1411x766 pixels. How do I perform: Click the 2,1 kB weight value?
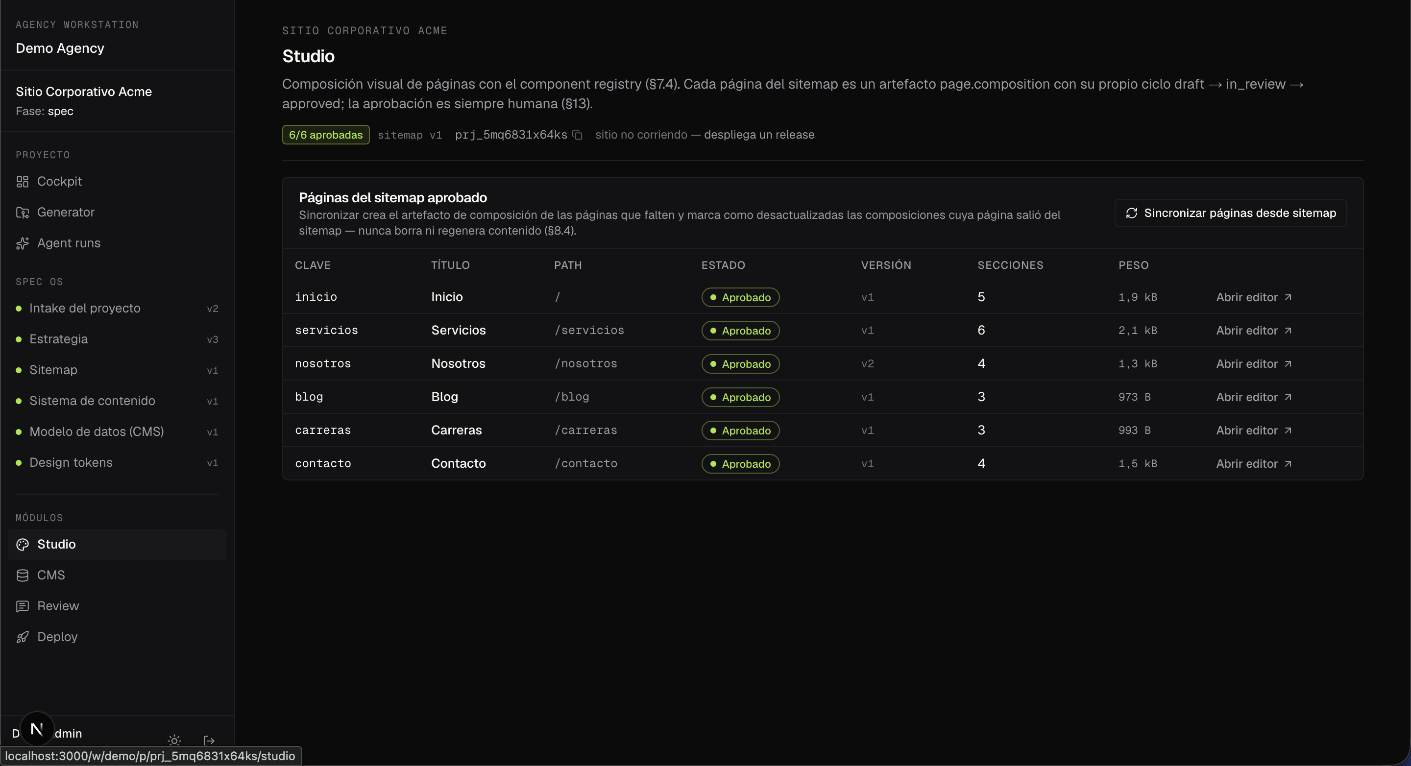pos(1138,331)
